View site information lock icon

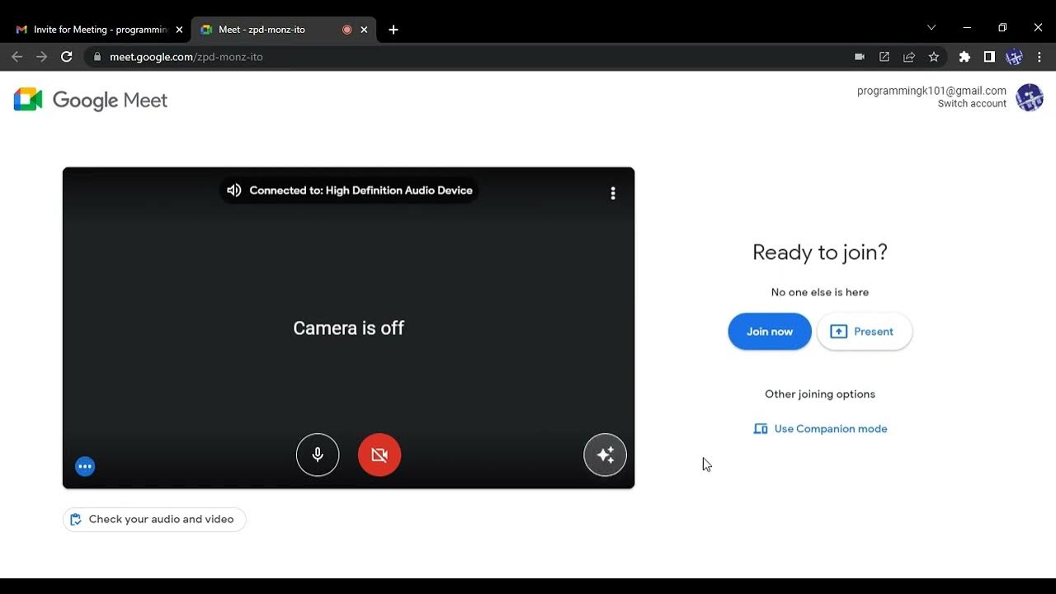point(97,57)
